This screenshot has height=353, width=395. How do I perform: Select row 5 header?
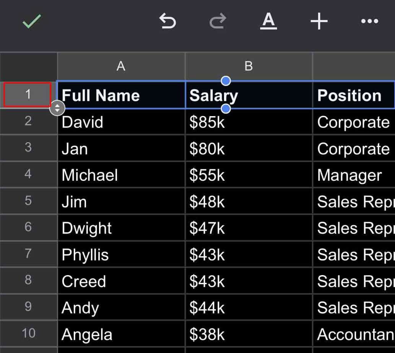click(28, 201)
